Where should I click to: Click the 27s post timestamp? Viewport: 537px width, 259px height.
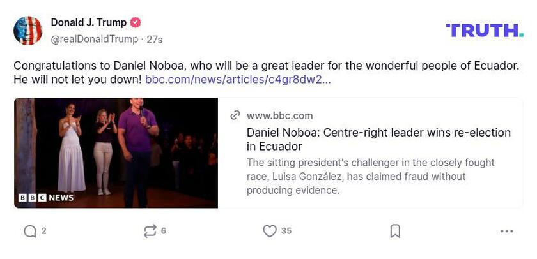154,39
